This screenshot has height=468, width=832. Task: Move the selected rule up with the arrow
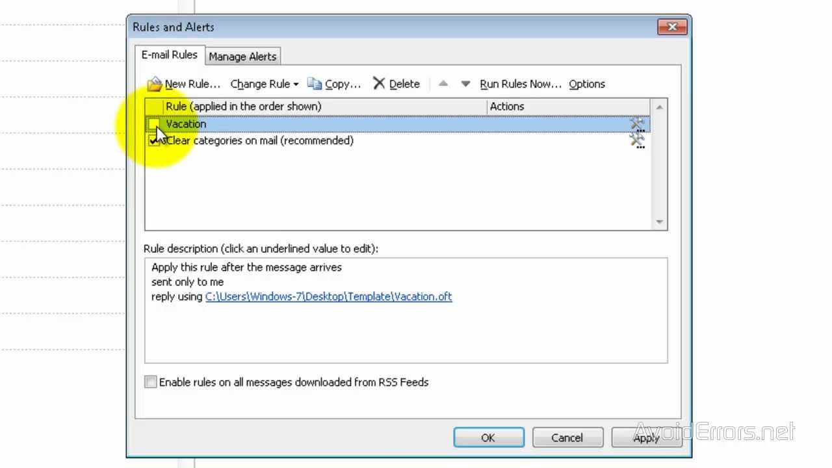tap(443, 84)
